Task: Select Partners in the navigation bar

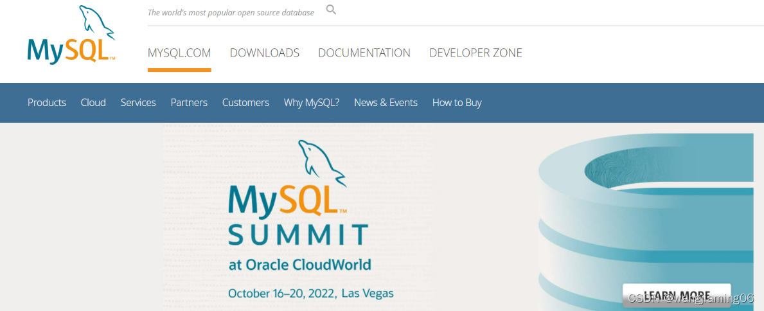Action: [189, 102]
